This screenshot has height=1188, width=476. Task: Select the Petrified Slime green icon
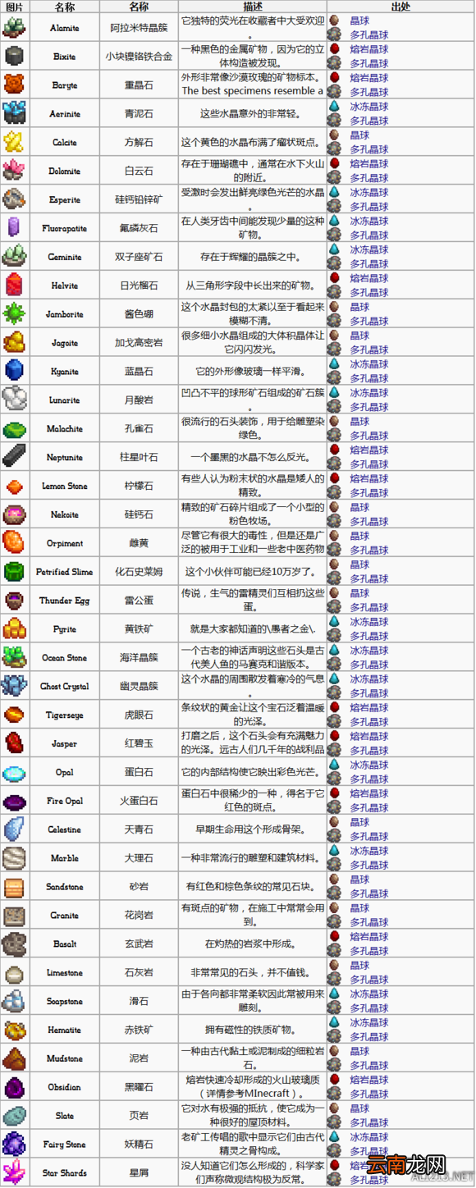coord(14,572)
